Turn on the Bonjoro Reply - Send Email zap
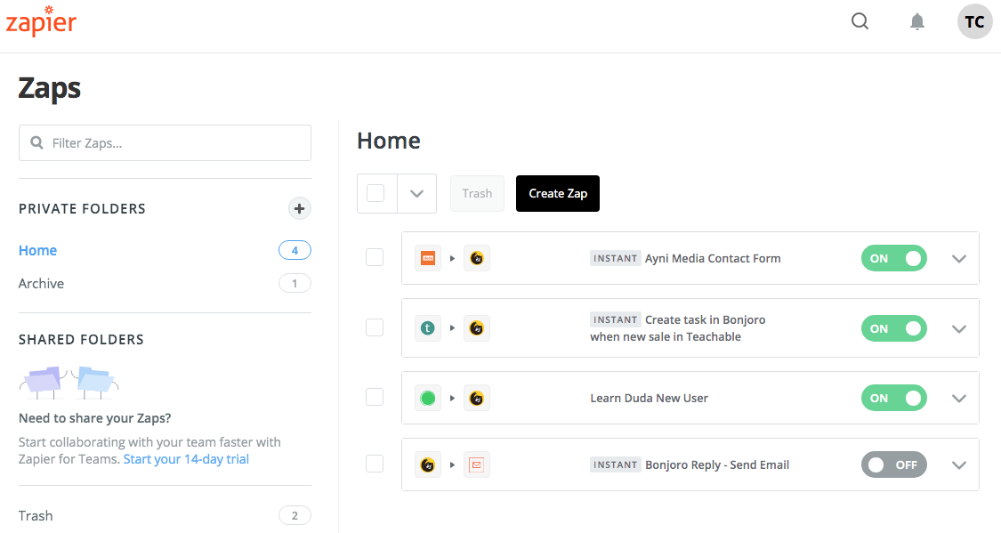This screenshot has width=1001, height=533. pos(893,464)
